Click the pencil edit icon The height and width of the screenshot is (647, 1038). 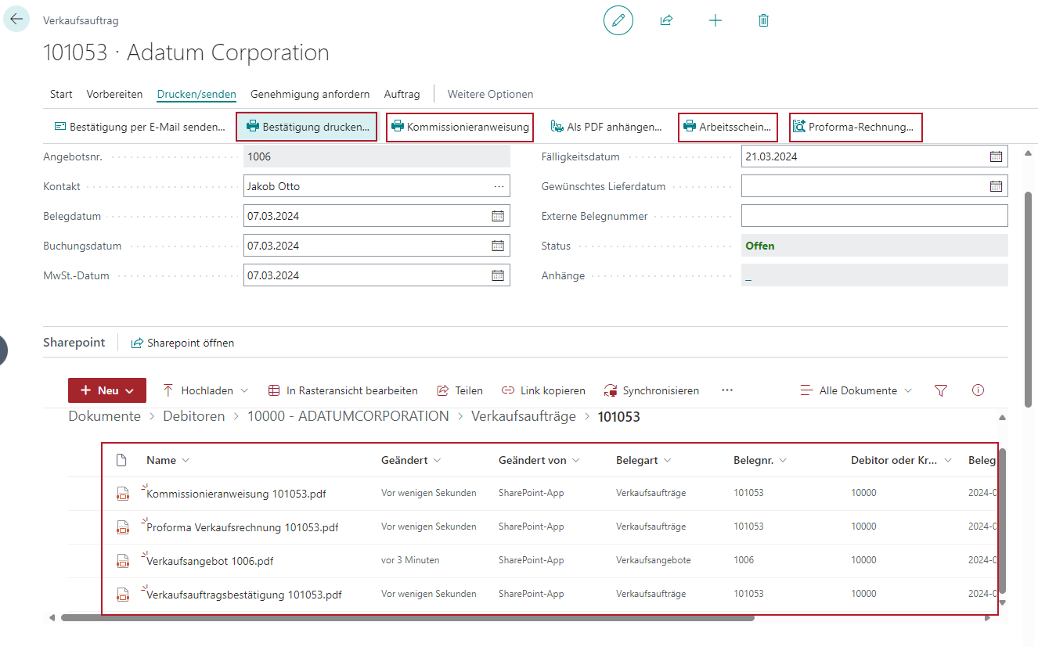click(x=618, y=20)
